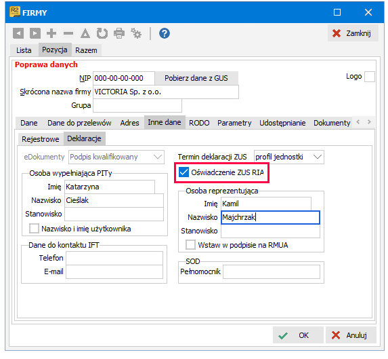The height and width of the screenshot is (359, 388).
Task: Switch to the Lista tab
Action: [x=24, y=50]
